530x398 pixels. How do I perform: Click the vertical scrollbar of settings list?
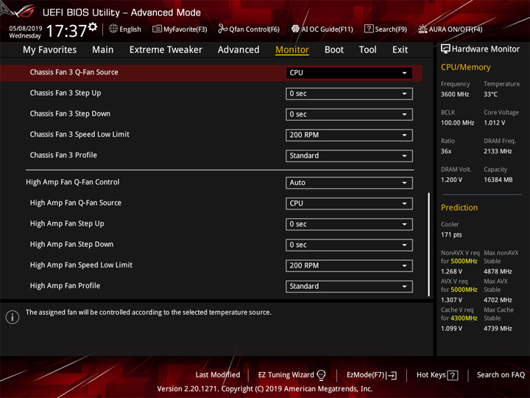click(x=429, y=245)
